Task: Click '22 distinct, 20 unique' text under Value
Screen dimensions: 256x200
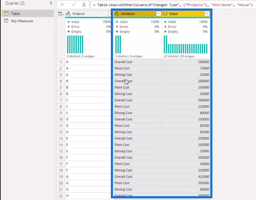Action: click(x=179, y=56)
